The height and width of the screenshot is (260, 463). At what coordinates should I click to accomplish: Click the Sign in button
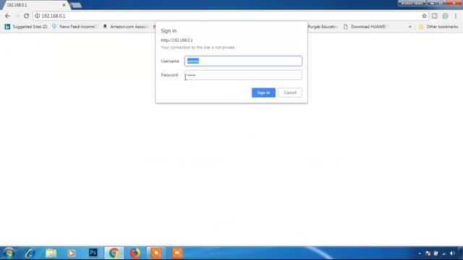click(263, 92)
